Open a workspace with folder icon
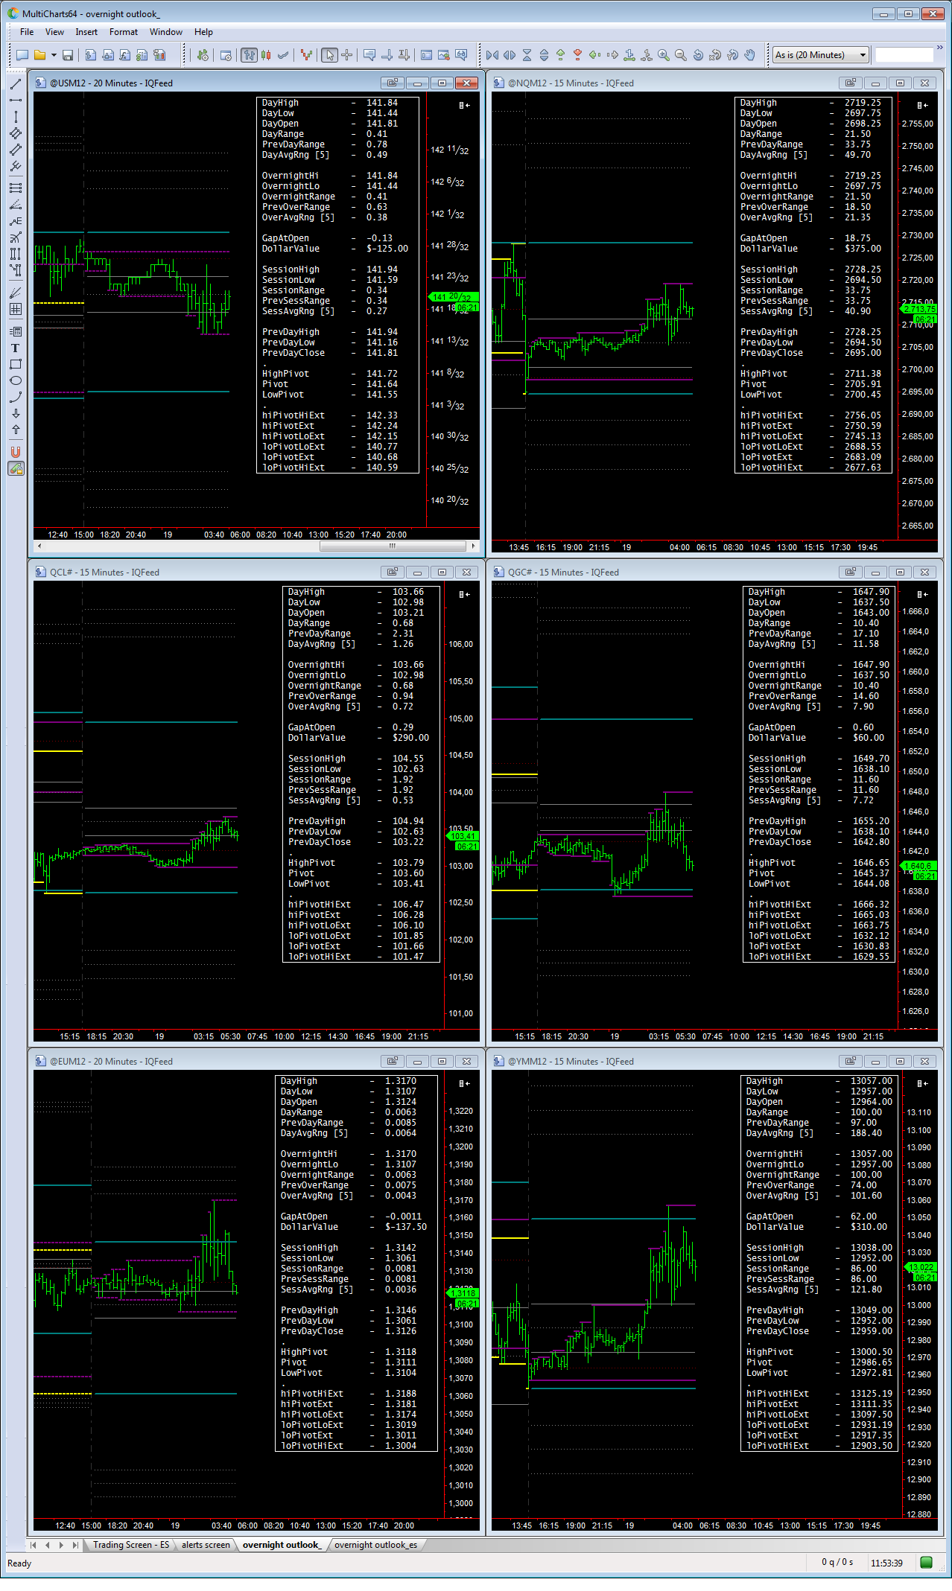952x1591 pixels. (x=39, y=55)
